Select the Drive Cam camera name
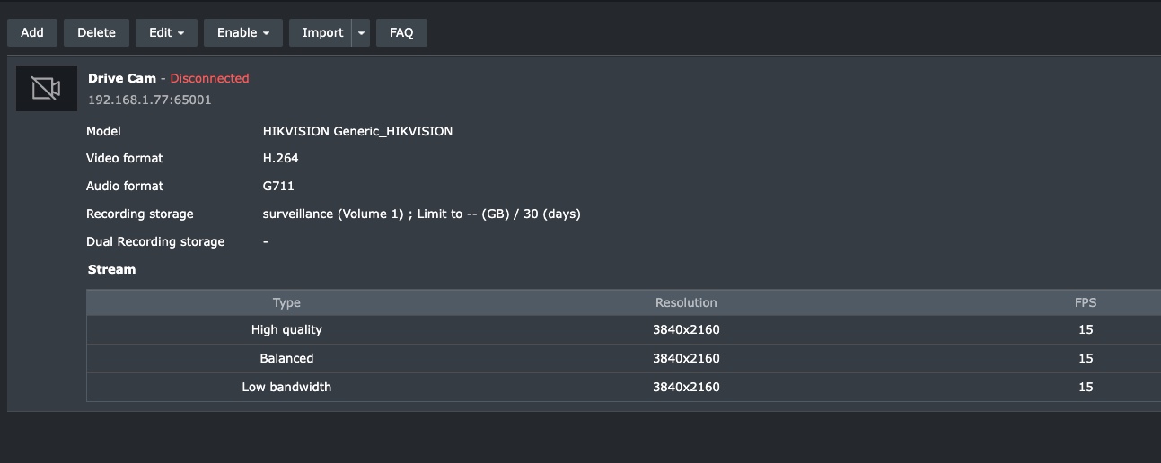This screenshot has width=1161, height=463. pos(122,78)
